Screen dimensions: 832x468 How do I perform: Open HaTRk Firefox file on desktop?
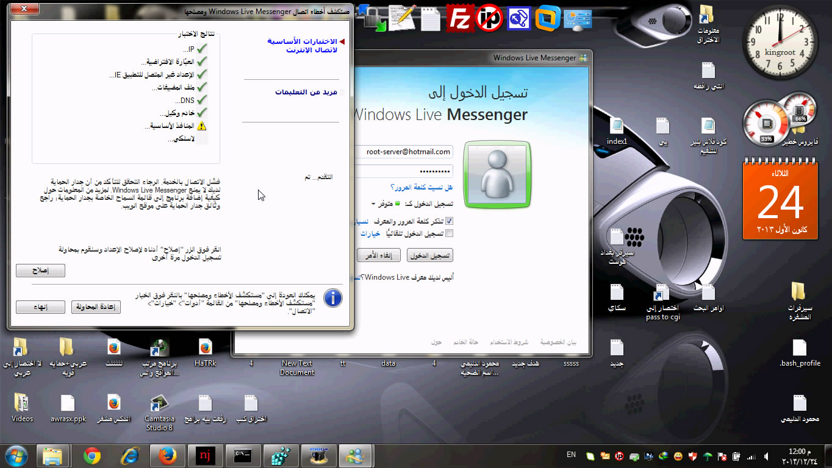point(205,353)
